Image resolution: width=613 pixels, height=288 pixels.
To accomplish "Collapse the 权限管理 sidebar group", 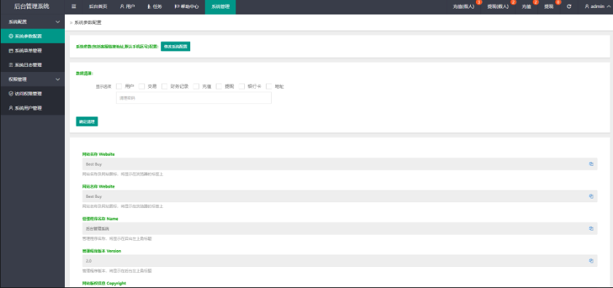I will tap(33, 79).
